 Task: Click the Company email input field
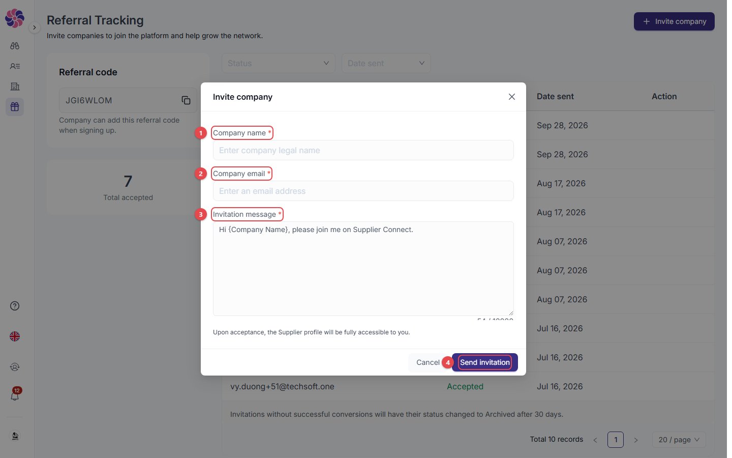[x=363, y=191]
